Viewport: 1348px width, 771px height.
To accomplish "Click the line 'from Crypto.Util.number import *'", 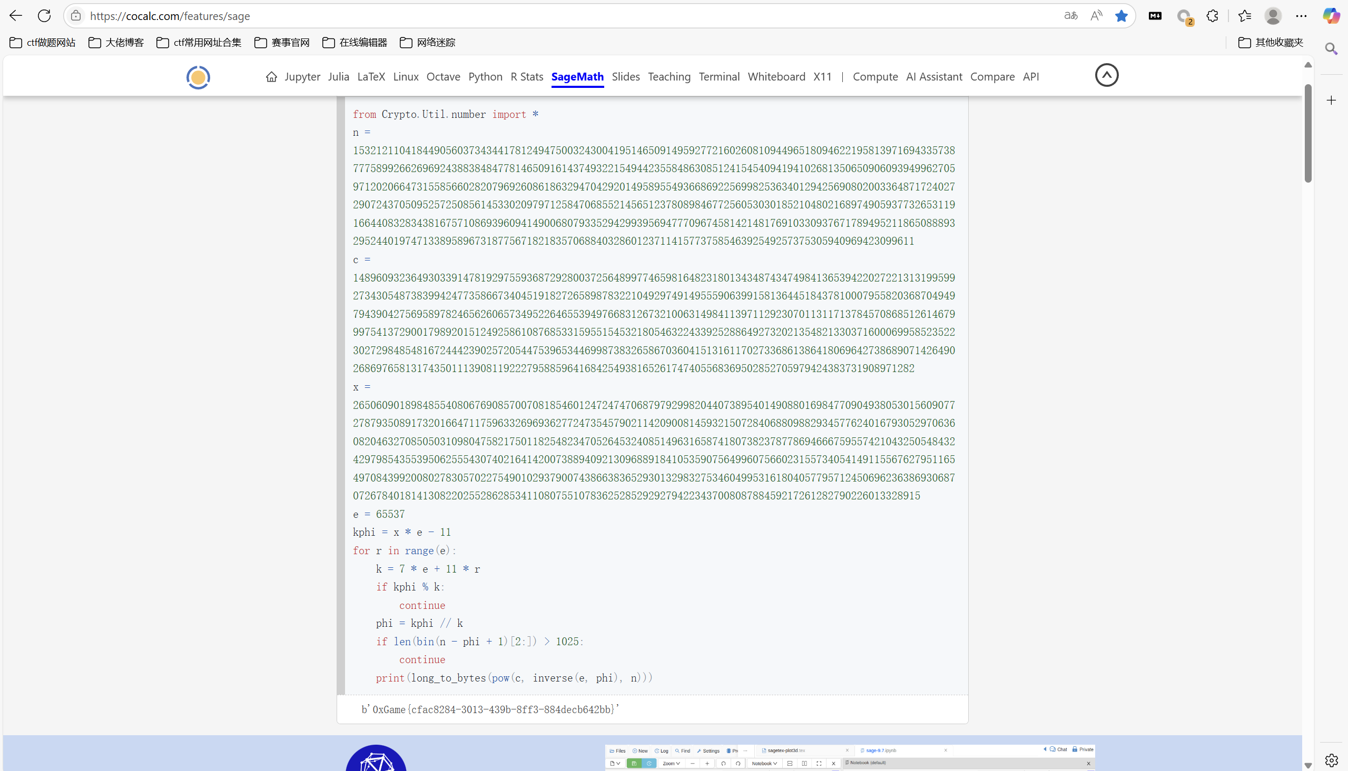I will point(446,114).
